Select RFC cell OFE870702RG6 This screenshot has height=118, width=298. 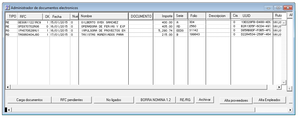(x=28, y=26)
